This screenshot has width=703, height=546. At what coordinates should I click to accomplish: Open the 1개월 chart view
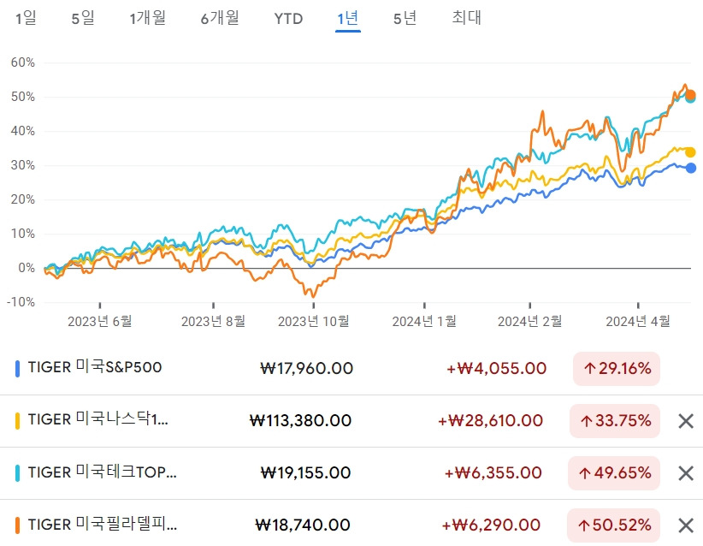(147, 18)
